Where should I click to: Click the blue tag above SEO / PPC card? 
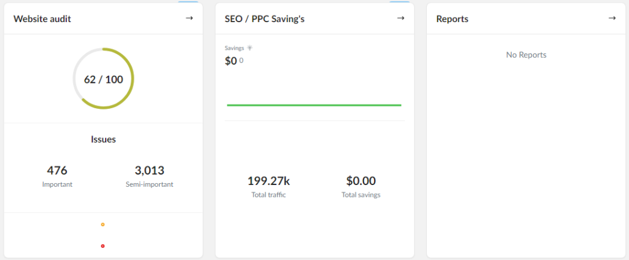[399, 2]
